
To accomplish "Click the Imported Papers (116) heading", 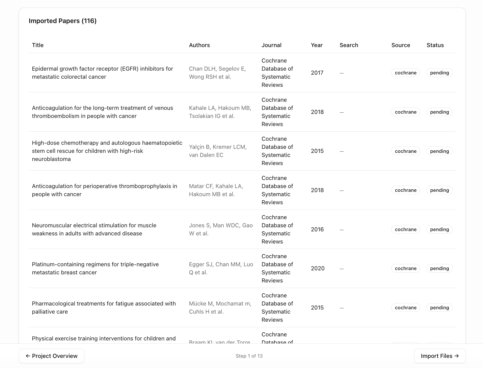I will tap(63, 21).
